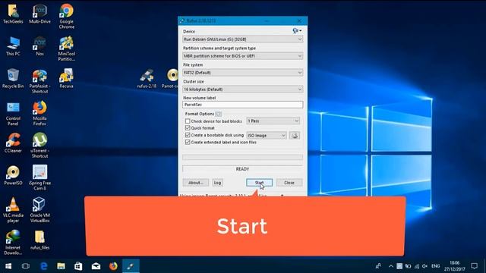486x273 pixels.
Task: Open Firefox from the taskbar
Action: coord(113,266)
